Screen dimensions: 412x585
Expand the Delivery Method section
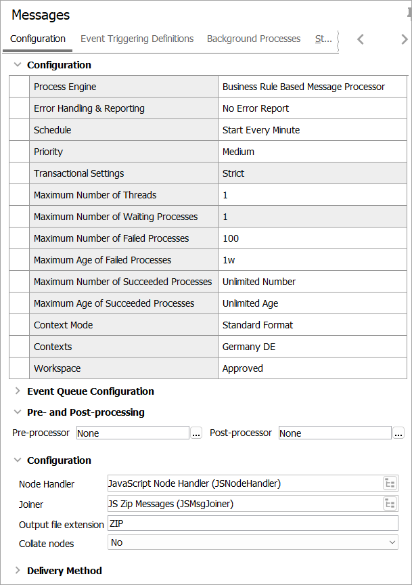(18, 571)
